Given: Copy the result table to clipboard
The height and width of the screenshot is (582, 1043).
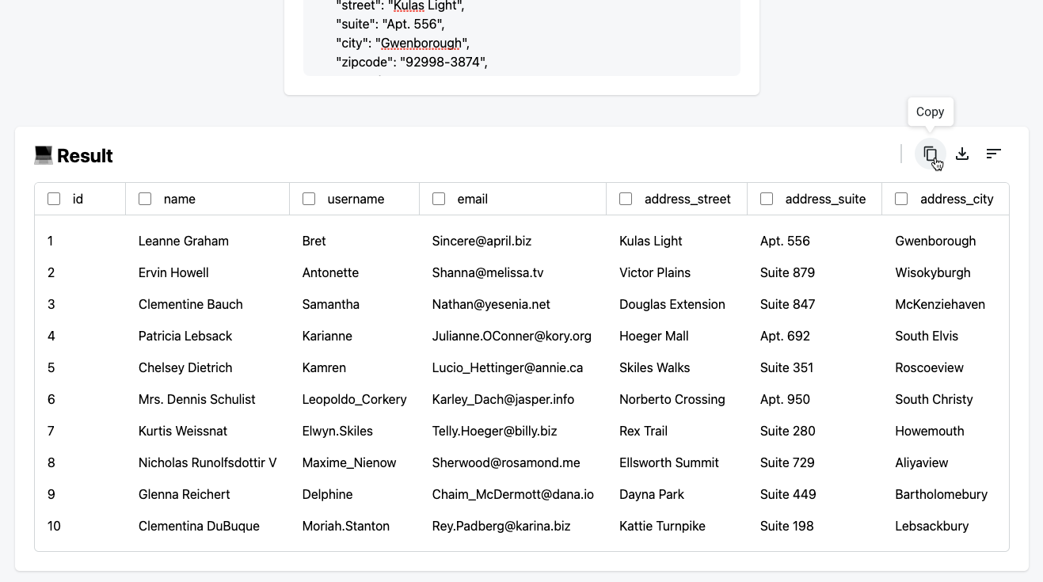Looking at the screenshot, I should coord(931,153).
